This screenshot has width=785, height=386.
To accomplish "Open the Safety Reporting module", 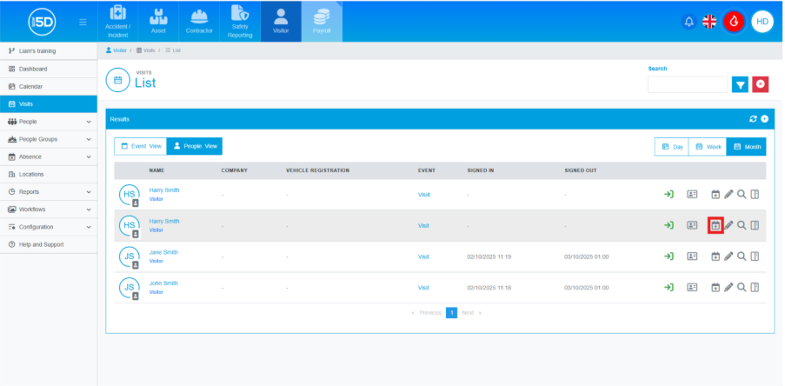I will click(x=239, y=22).
